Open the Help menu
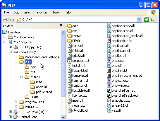 coord(68,12)
